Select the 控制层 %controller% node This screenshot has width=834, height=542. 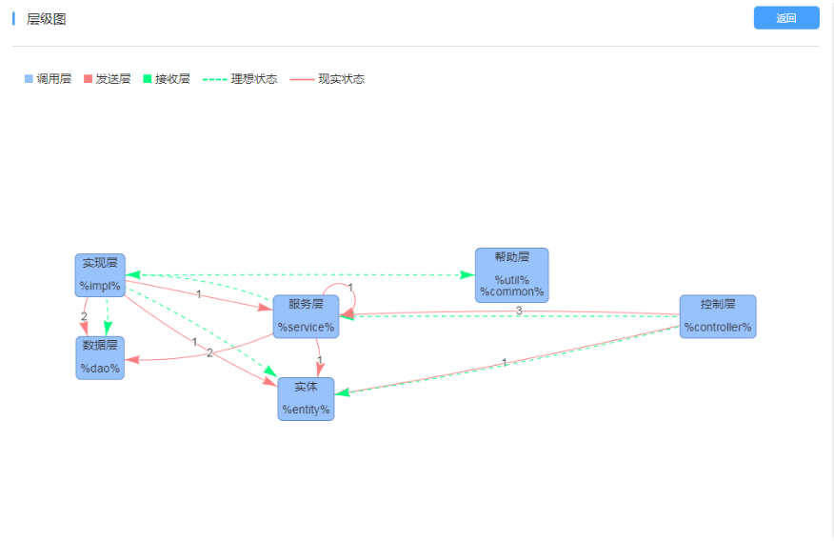[x=717, y=316]
